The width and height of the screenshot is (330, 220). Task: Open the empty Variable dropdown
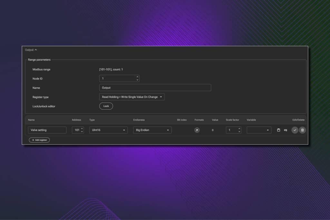(x=259, y=130)
